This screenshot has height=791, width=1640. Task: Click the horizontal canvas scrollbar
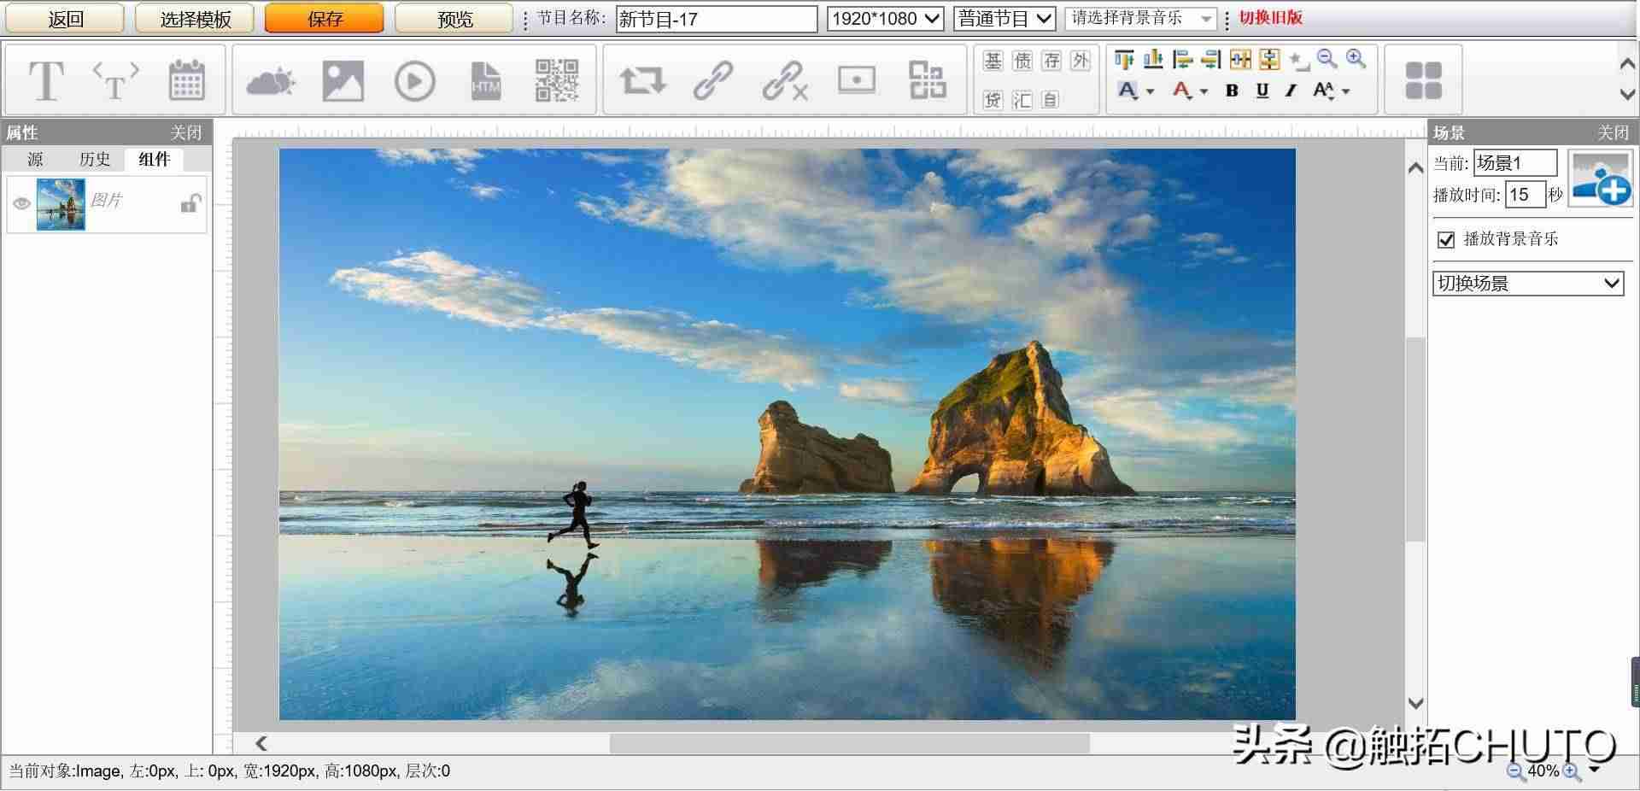[x=849, y=744]
